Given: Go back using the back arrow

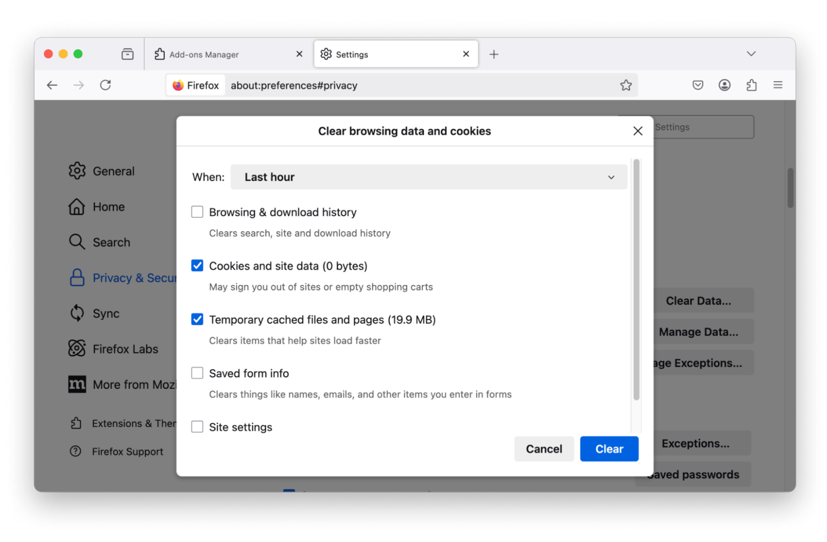Looking at the screenshot, I should (x=52, y=85).
